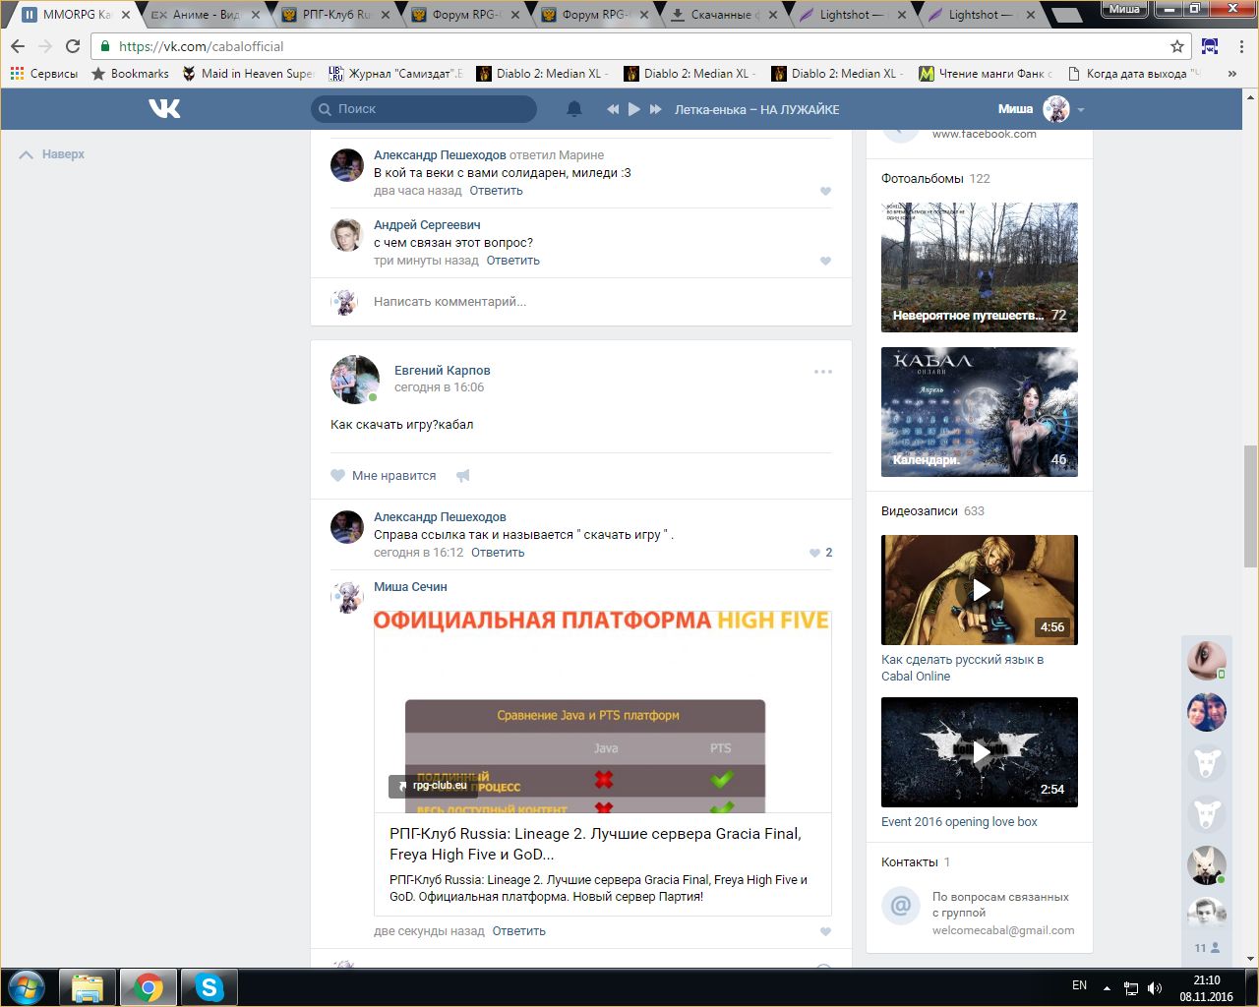
Task: Go back in Chrome browser
Action: (x=18, y=46)
